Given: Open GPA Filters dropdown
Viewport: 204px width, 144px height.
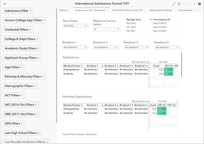Looking at the screenshot, I should point(14,123).
